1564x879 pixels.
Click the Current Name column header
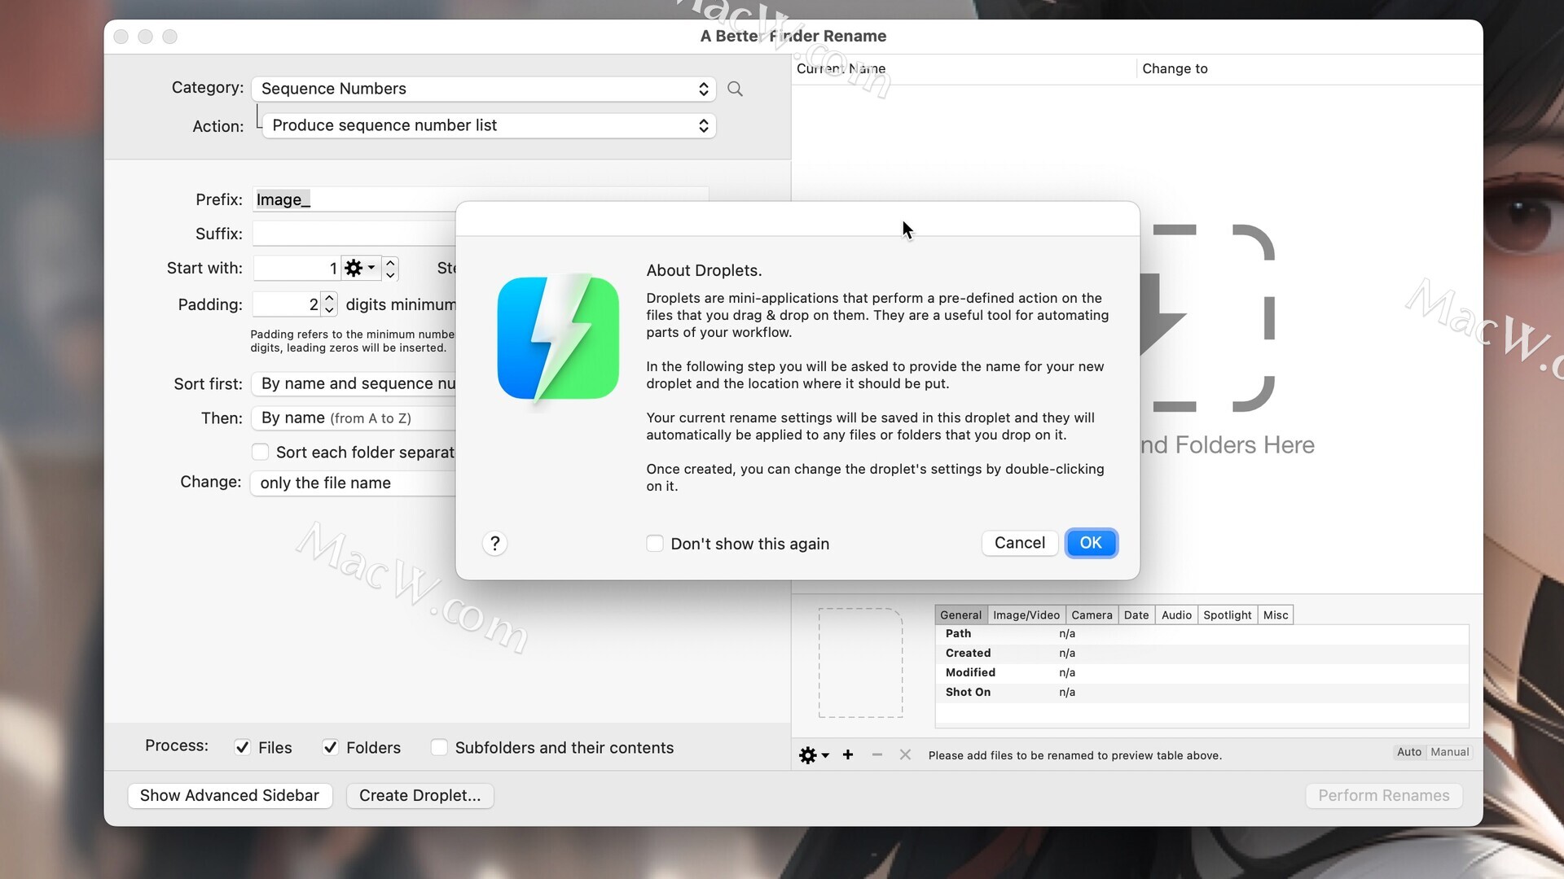click(x=964, y=69)
